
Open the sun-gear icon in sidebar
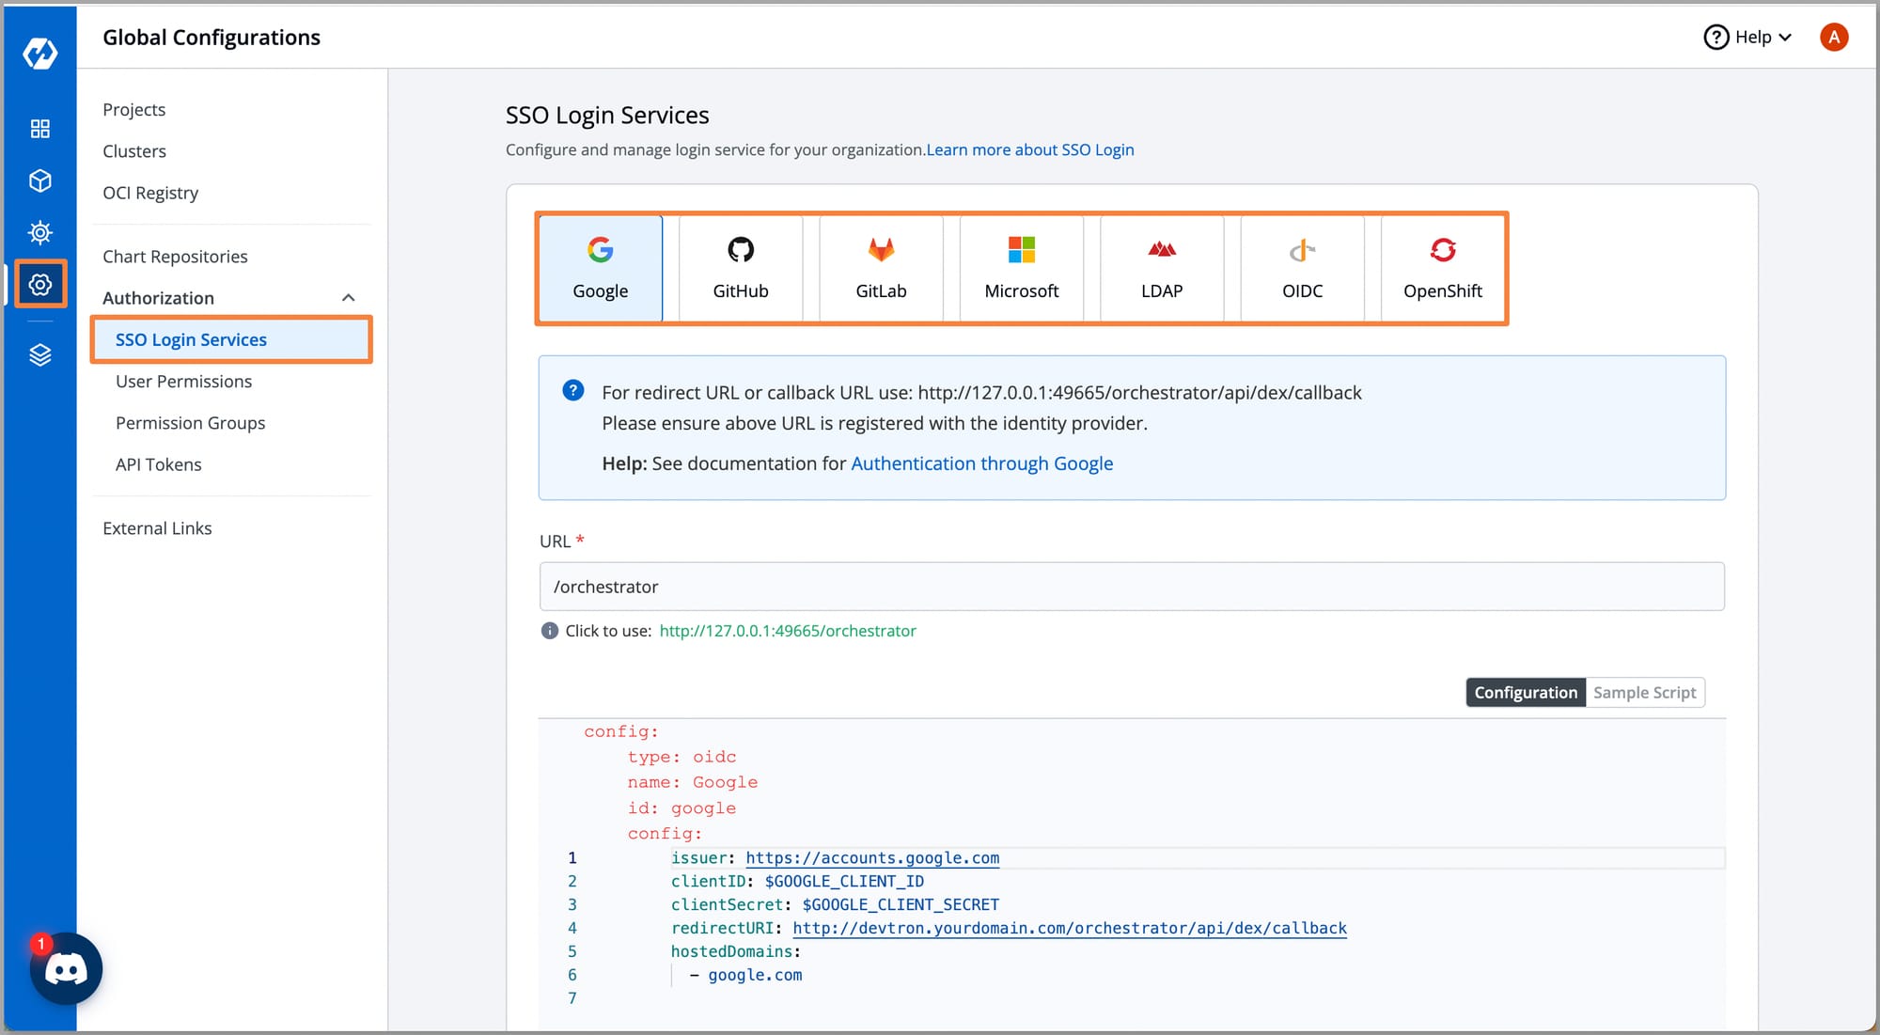pyautogui.click(x=39, y=232)
